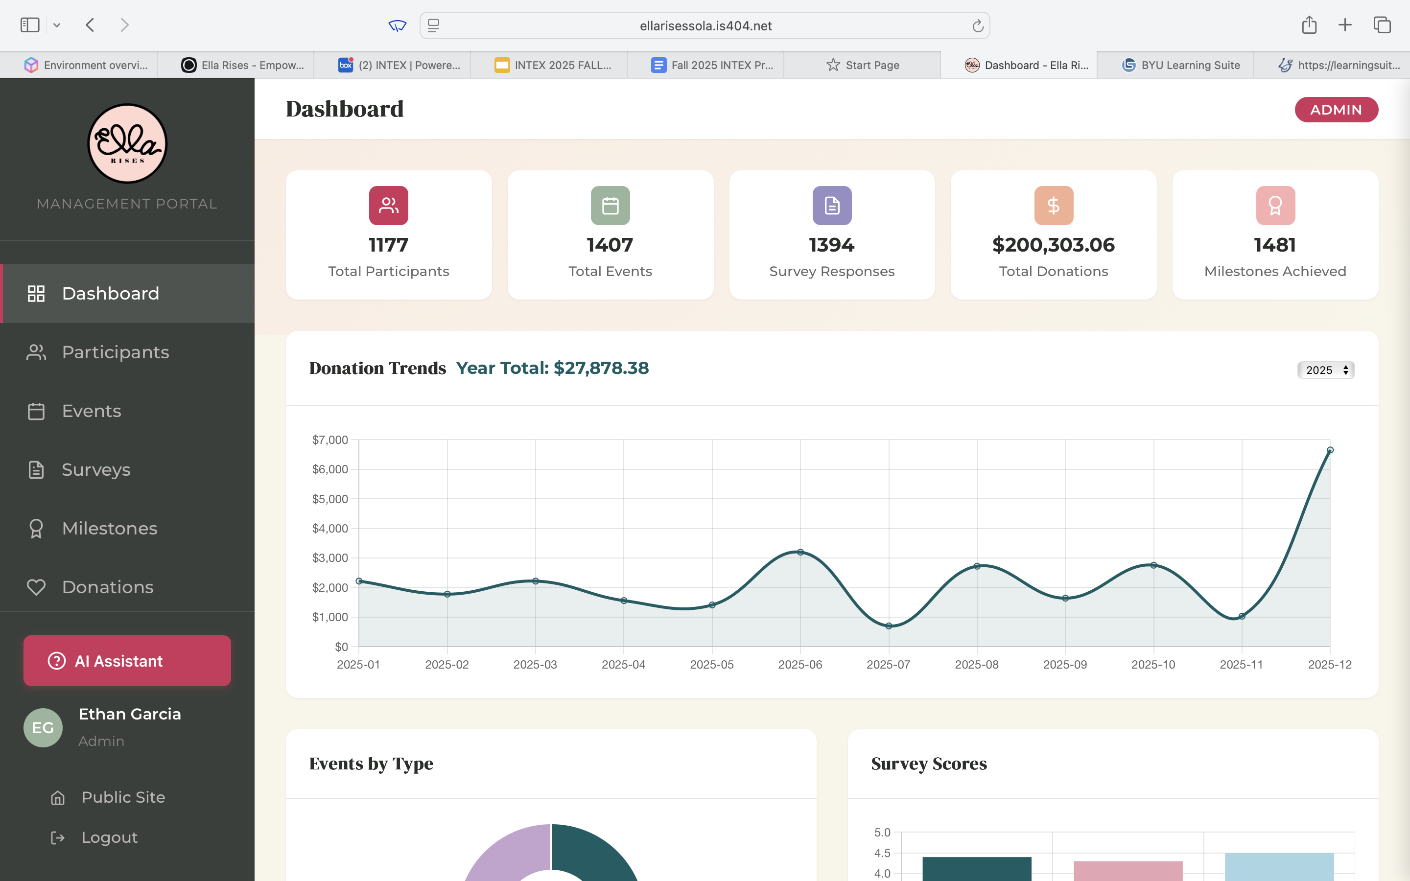
Task: Click the Surveys document icon
Action: 36,470
